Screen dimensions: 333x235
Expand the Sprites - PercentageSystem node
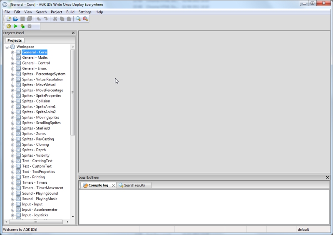pyautogui.click(x=13, y=74)
